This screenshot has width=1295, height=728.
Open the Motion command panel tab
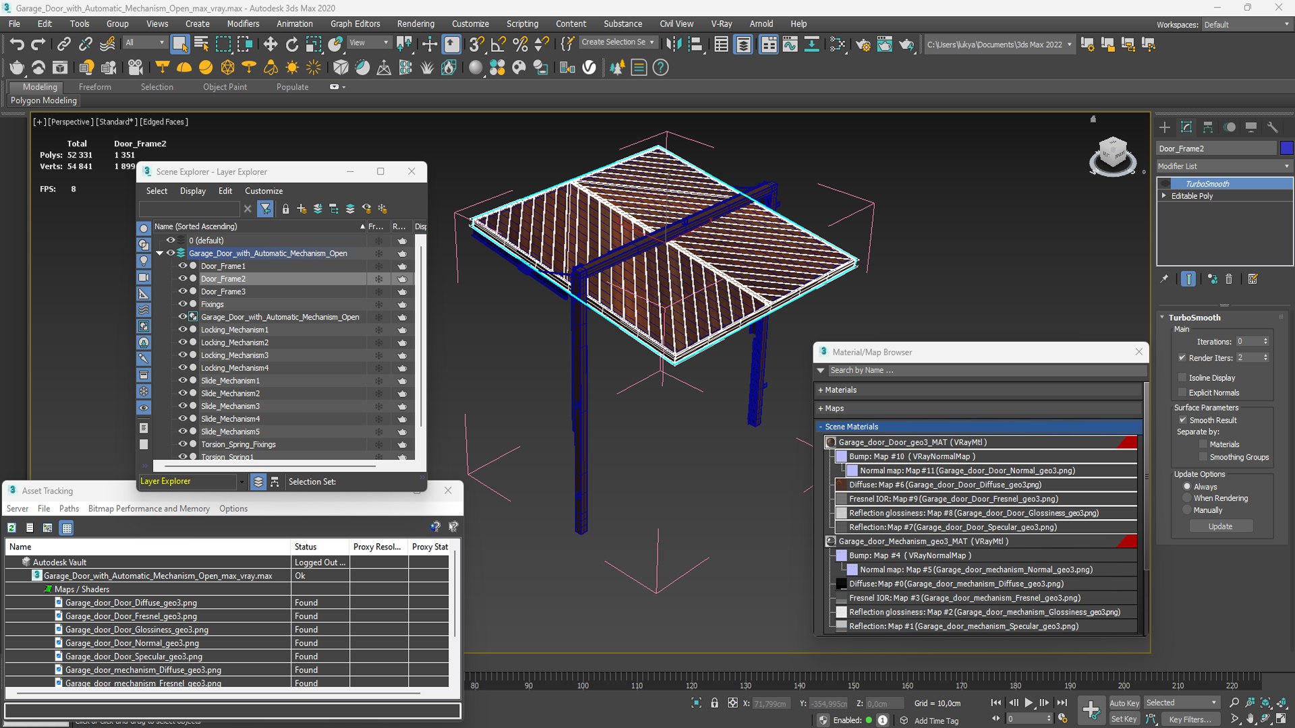coord(1230,127)
